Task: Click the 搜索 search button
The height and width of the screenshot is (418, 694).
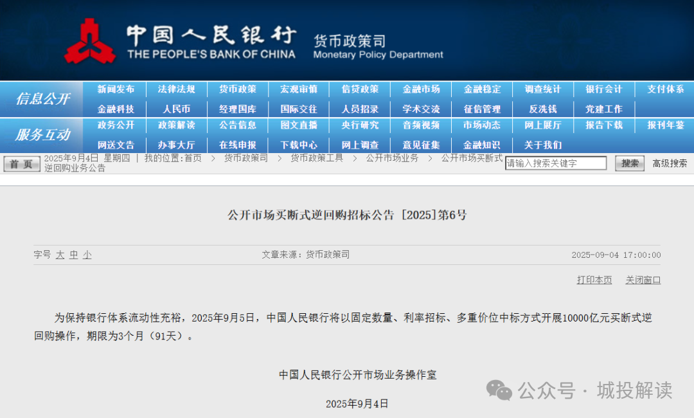Action: click(x=629, y=163)
